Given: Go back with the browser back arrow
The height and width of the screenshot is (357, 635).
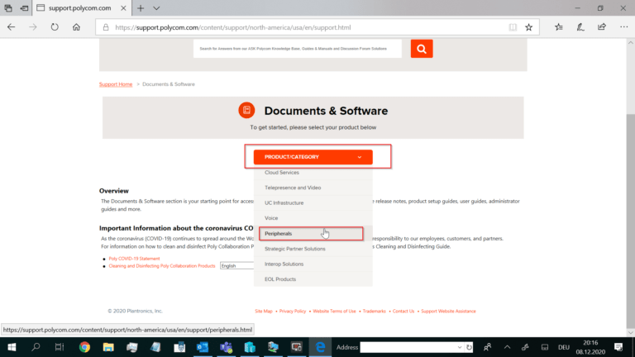Looking at the screenshot, I should (11, 27).
